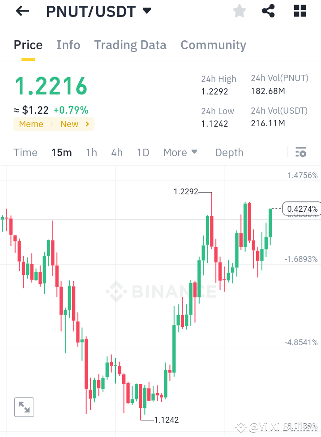Switch to the Info tab
Viewport: 321px width, 437px height.
click(x=68, y=45)
